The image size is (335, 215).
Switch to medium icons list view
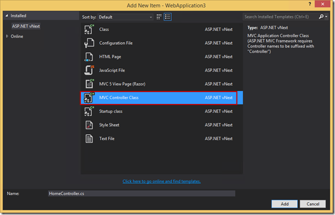(167, 17)
